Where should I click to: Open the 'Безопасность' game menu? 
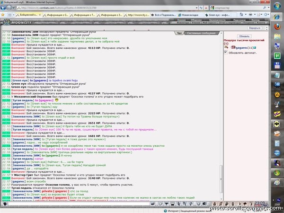[217, 20]
